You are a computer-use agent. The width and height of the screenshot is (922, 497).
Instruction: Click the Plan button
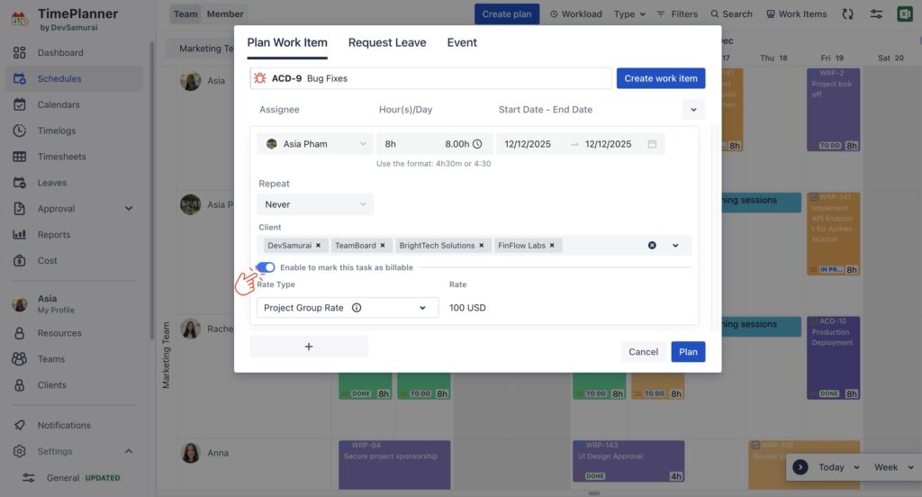tap(688, 352)
